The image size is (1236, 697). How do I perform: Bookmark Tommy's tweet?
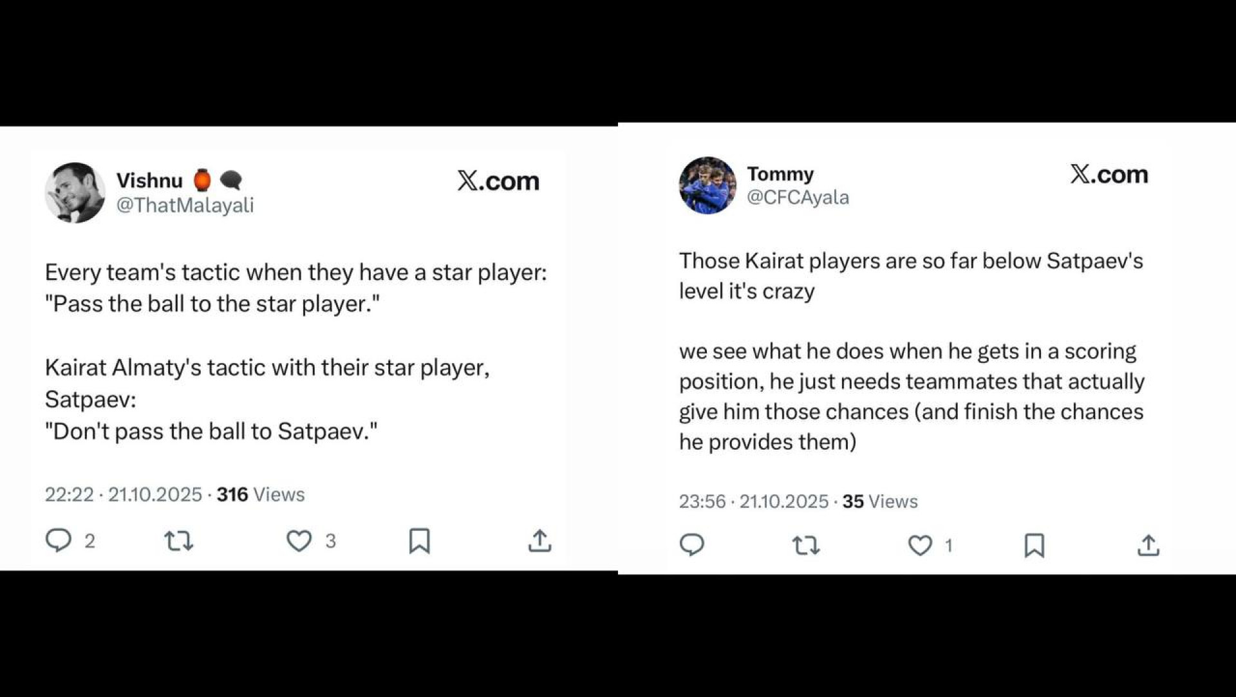(x=1034, y=546)
